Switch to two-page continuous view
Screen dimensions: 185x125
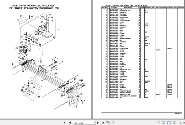174,123
